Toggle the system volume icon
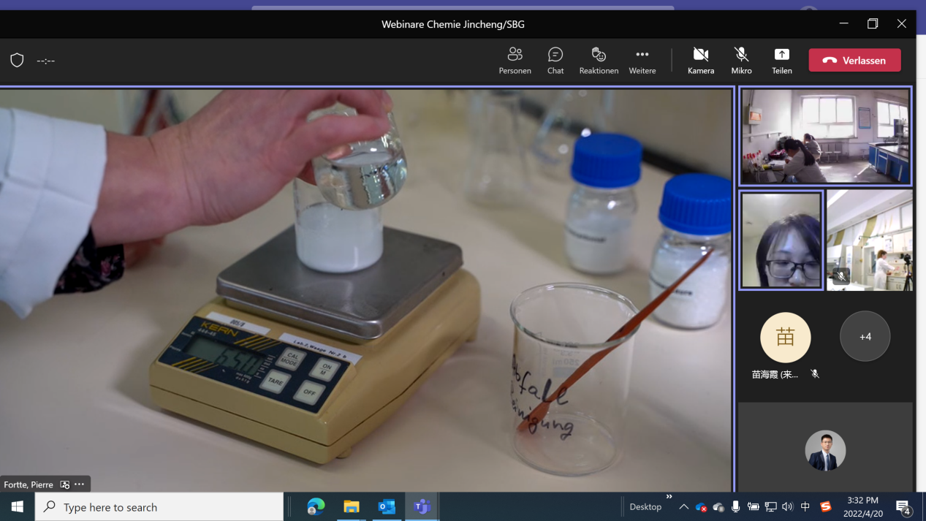Viewport: 926px width, 521px height. pos(787,507)
